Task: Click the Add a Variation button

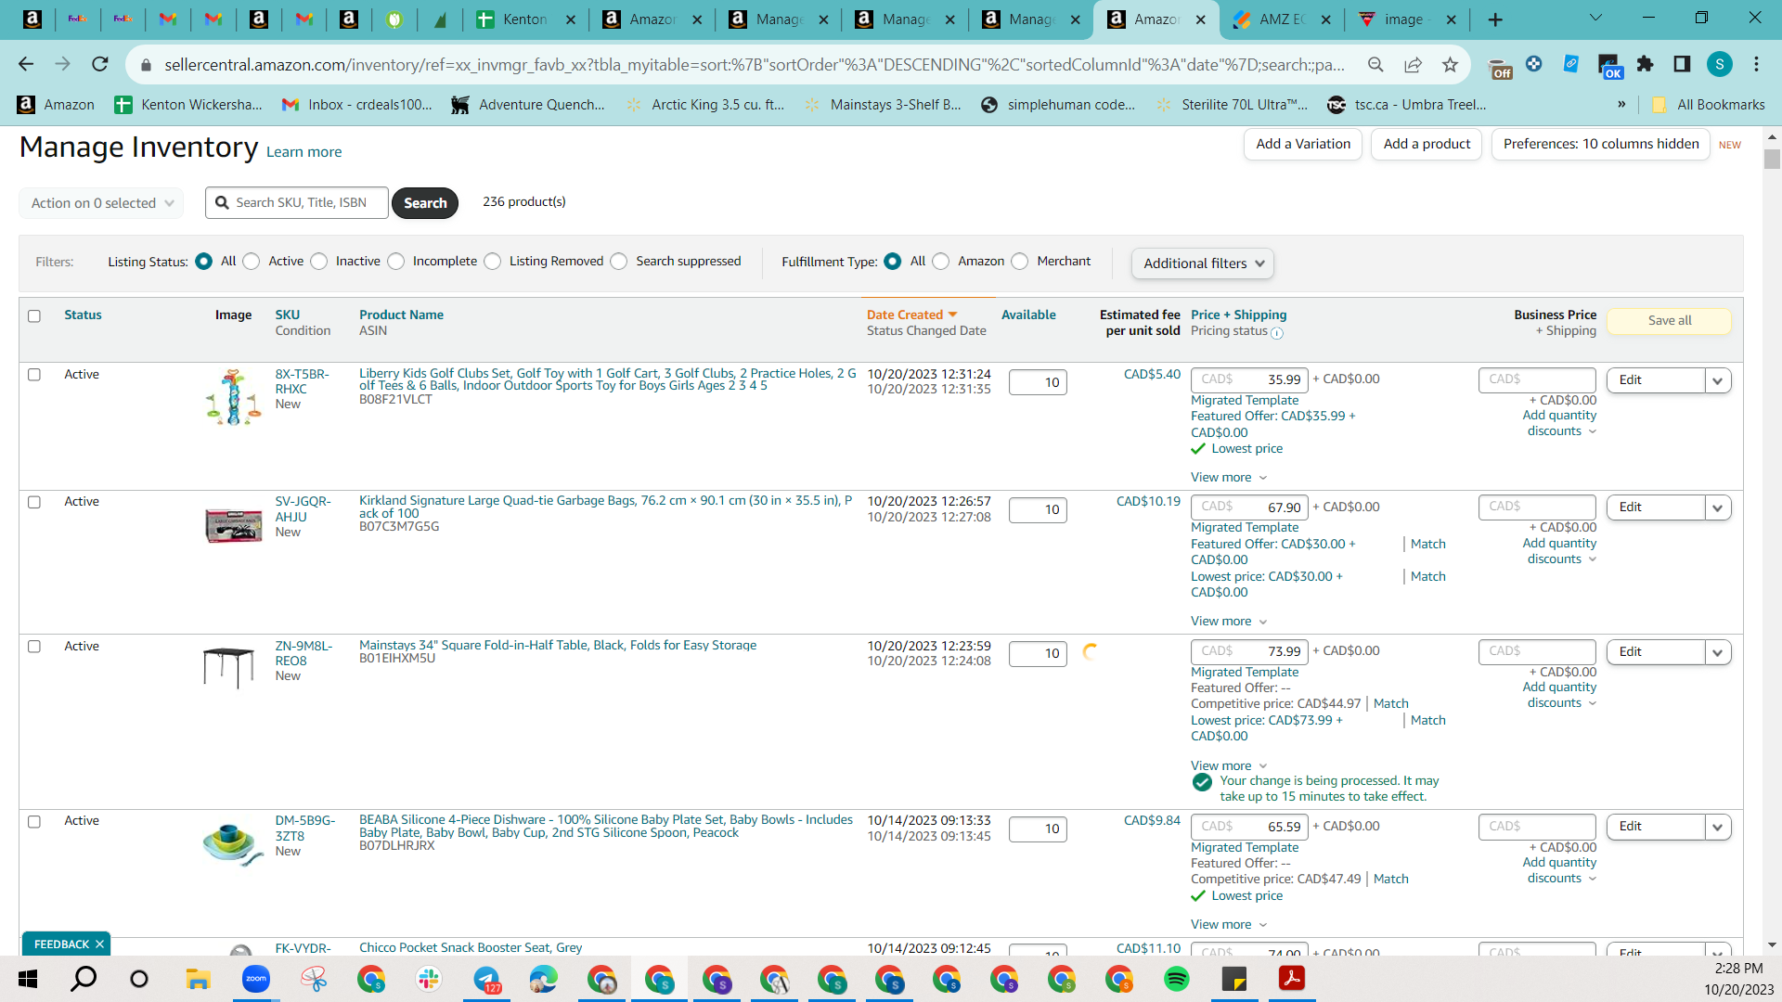Action: pyautogui.click(x=1303, y=144)
